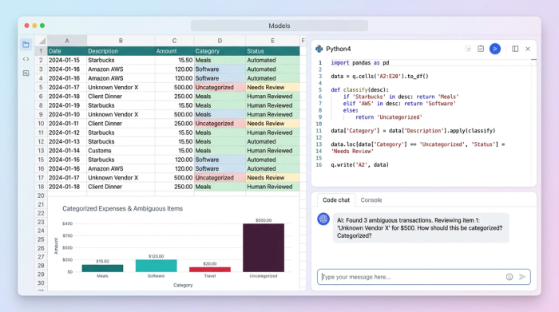Run the Python4 code cell

pyautogui.click(x=495, y=49)
